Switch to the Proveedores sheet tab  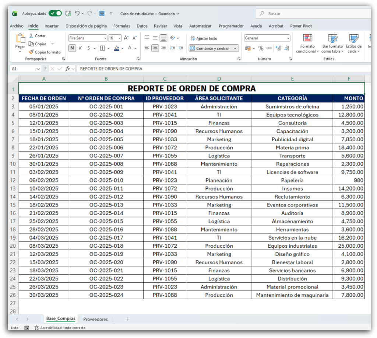coord(95,319)
